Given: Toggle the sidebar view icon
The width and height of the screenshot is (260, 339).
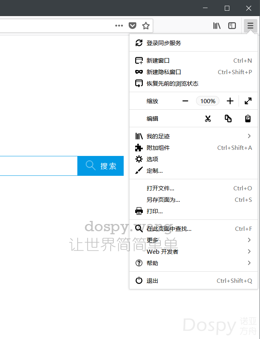Looking at the screenshot, I should (x=232, y=26).
